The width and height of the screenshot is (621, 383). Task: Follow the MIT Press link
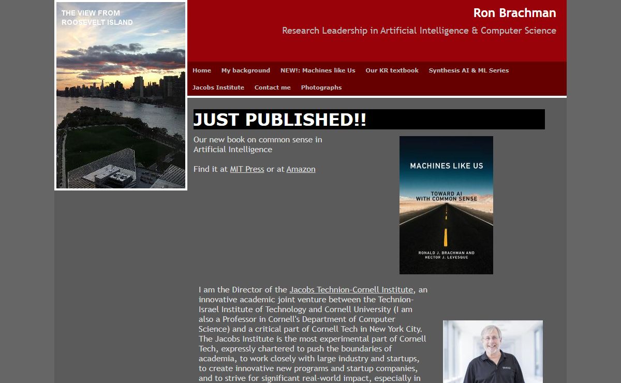(247, 169)
